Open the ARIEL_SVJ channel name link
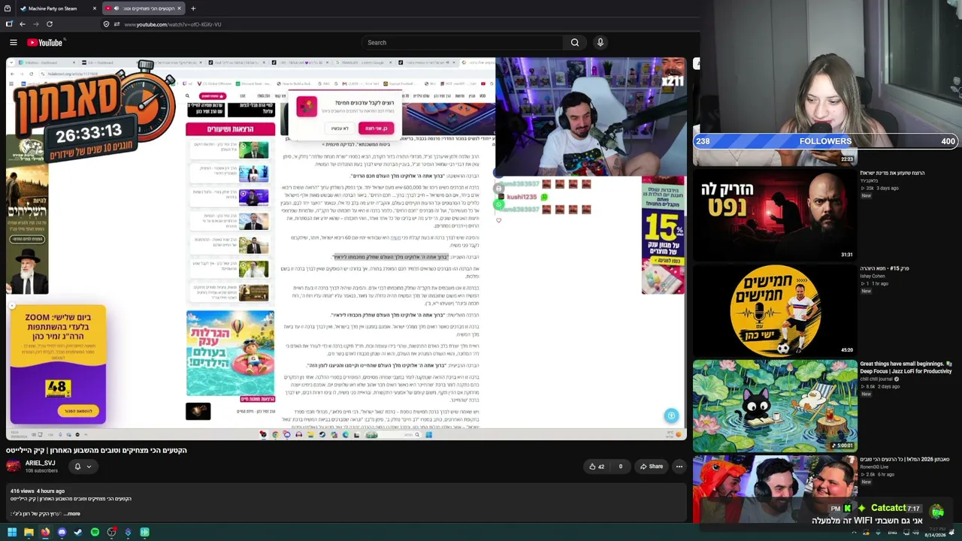The height and width of the screenshot is (541, 962). click(x=41, y=463)
